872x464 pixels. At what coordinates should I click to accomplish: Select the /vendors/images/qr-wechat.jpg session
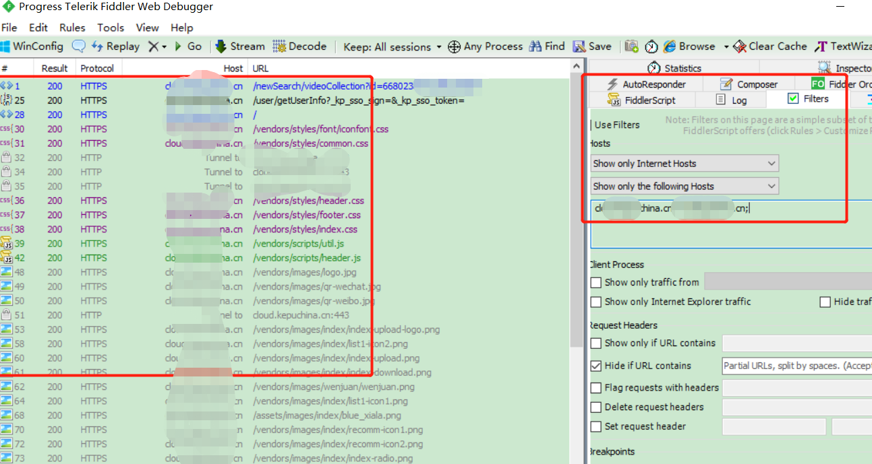click(285, 286)
